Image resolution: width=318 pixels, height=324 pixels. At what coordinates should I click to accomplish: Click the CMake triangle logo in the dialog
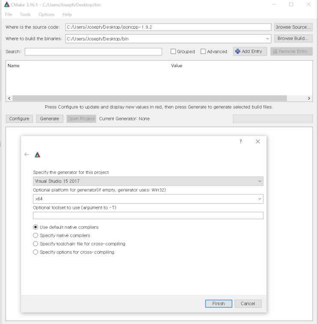[37, 155]
